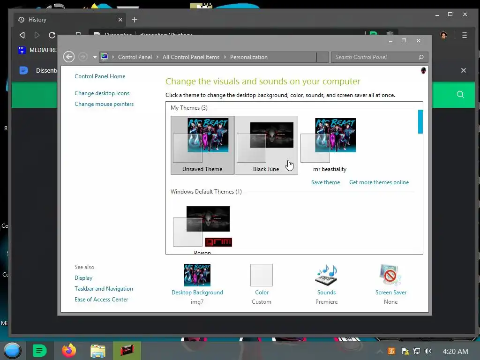Open Control Panel Home link
Viewport: 480px width, 360px height.
(100, 76)
